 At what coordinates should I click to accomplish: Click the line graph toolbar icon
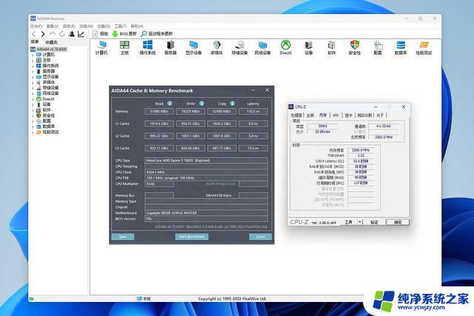tap(81, 34)
